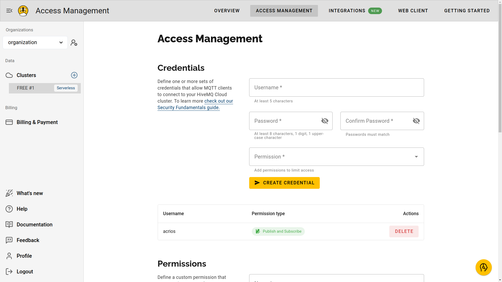The image size is (502, 282).
Task: Focus the Username input field
Action: (336, 87)
